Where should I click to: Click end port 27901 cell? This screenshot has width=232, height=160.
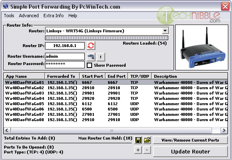point(114,115)
